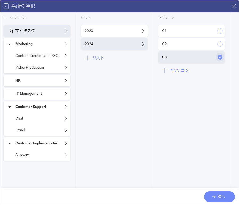The width and height of the screenshot is (239, 205).
Task: Open chevron on 2023 list
Action: click(143, 31)
